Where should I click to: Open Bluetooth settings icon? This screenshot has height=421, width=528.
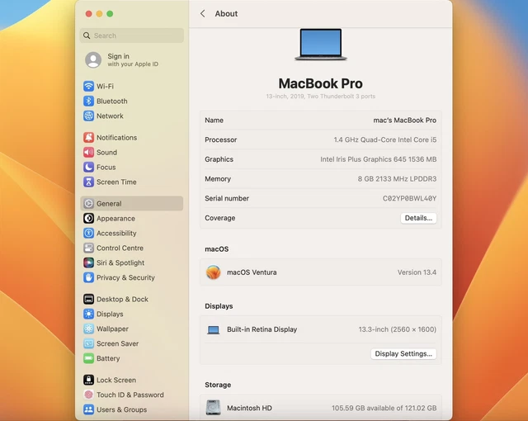pyautogui.click(x=88, y=102)
